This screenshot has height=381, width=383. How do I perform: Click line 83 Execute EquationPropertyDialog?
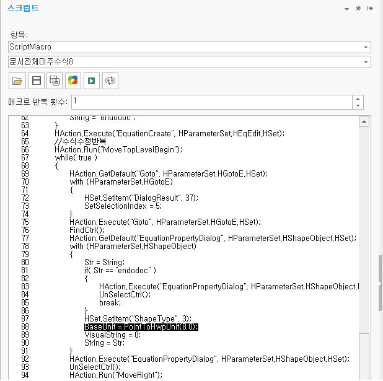click(229, 286)
